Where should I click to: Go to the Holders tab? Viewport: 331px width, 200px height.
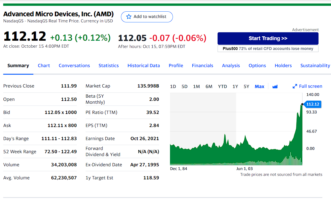pyautogui.click(x=283, y=66)
